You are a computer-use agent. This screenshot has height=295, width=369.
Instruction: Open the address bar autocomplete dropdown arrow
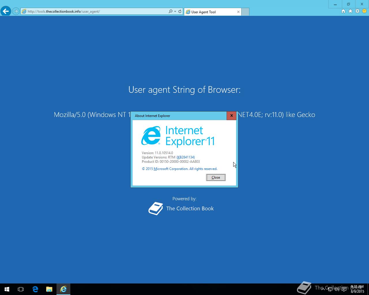(x=175, y=12)
